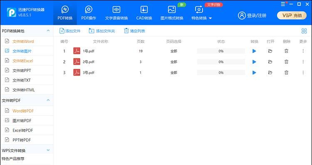Open the 图片格式转换 tab
Viewport: 312px width, 165px height.
pos(172,13)
